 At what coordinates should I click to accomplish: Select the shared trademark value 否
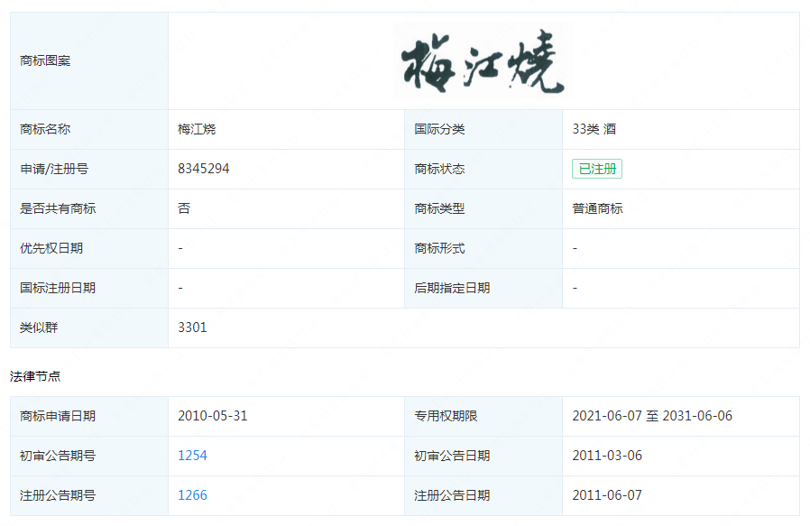184,208
